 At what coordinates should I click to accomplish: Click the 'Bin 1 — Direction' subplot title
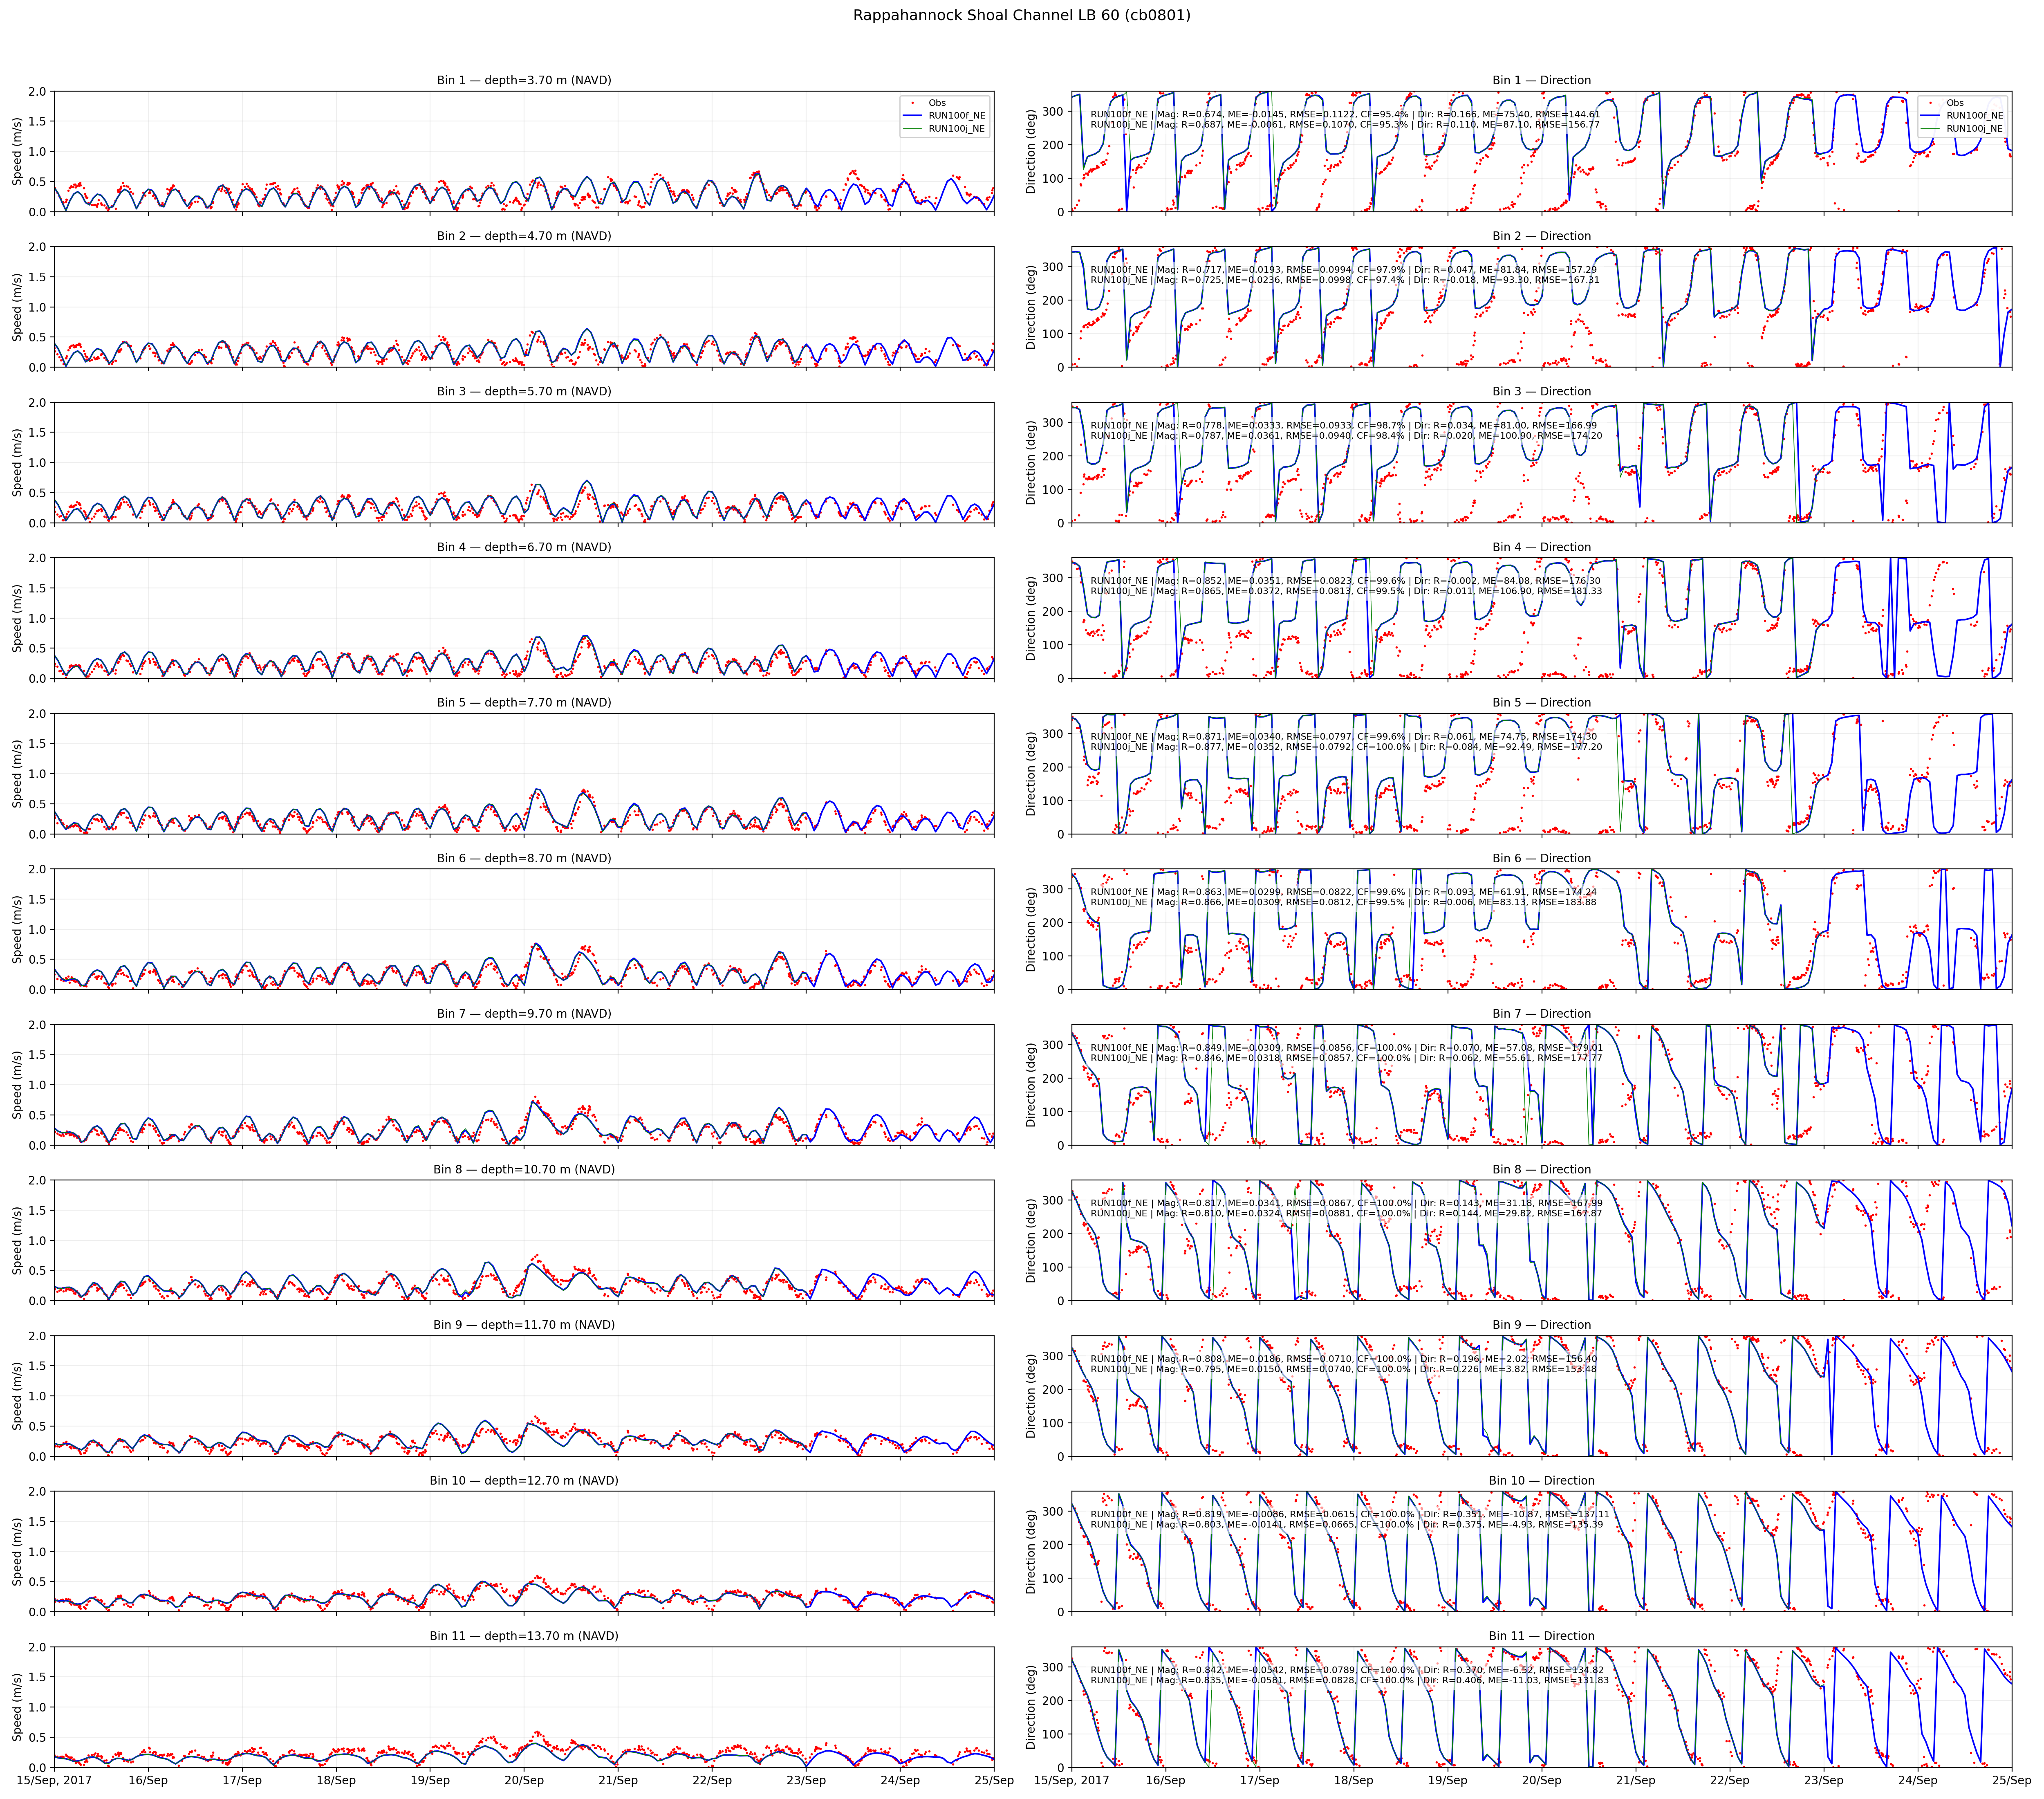[1542, 80]
